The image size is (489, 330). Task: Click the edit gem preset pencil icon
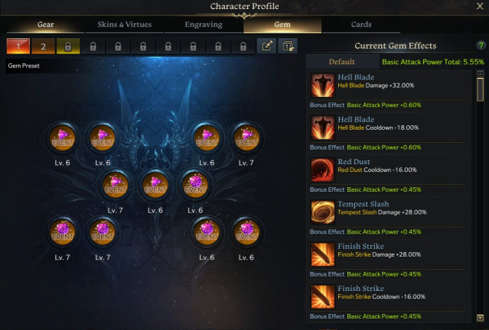click(267, 46)
